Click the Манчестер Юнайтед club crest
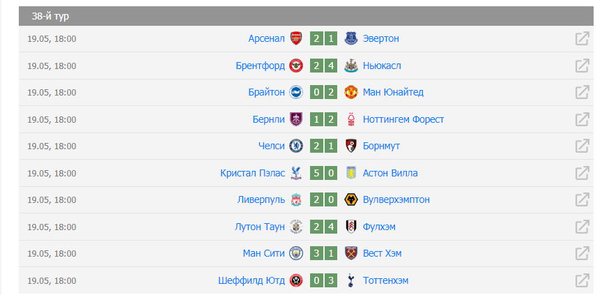Image resolution: width=602 pixels, height=295 pixels. [351, 92]
